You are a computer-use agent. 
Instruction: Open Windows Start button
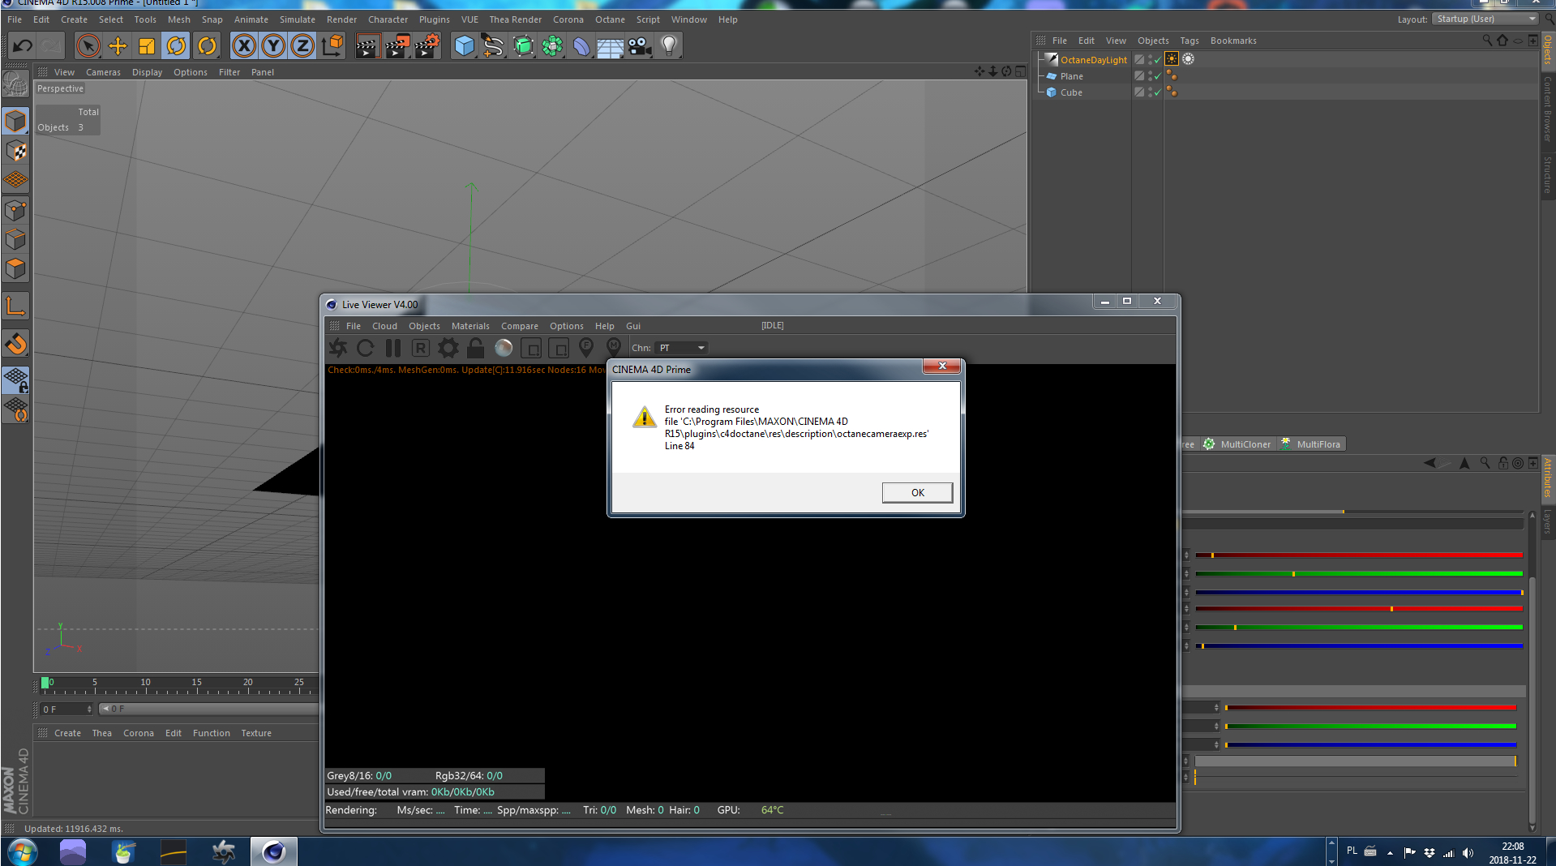coord(22,852)
